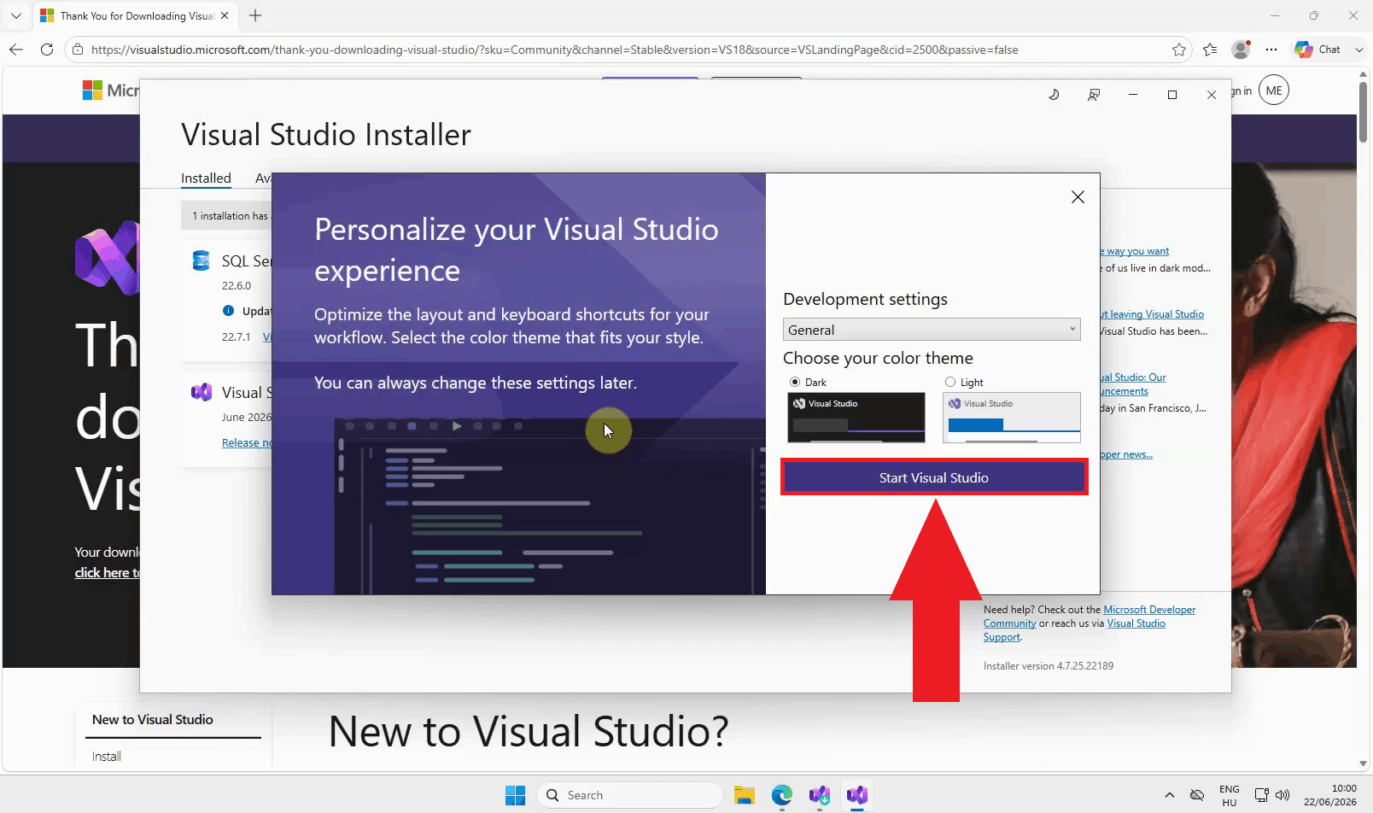Show hidden tray icons chevron
This screenshot has width=1373, height=813.
click(x=1169, y=795)
